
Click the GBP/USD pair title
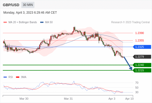(11, 5)
